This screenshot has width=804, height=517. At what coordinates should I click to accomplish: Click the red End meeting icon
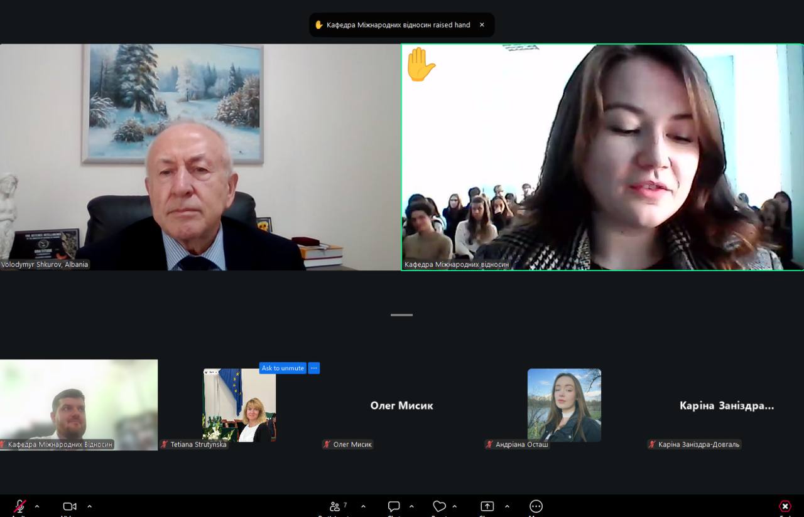pos(785,506)
